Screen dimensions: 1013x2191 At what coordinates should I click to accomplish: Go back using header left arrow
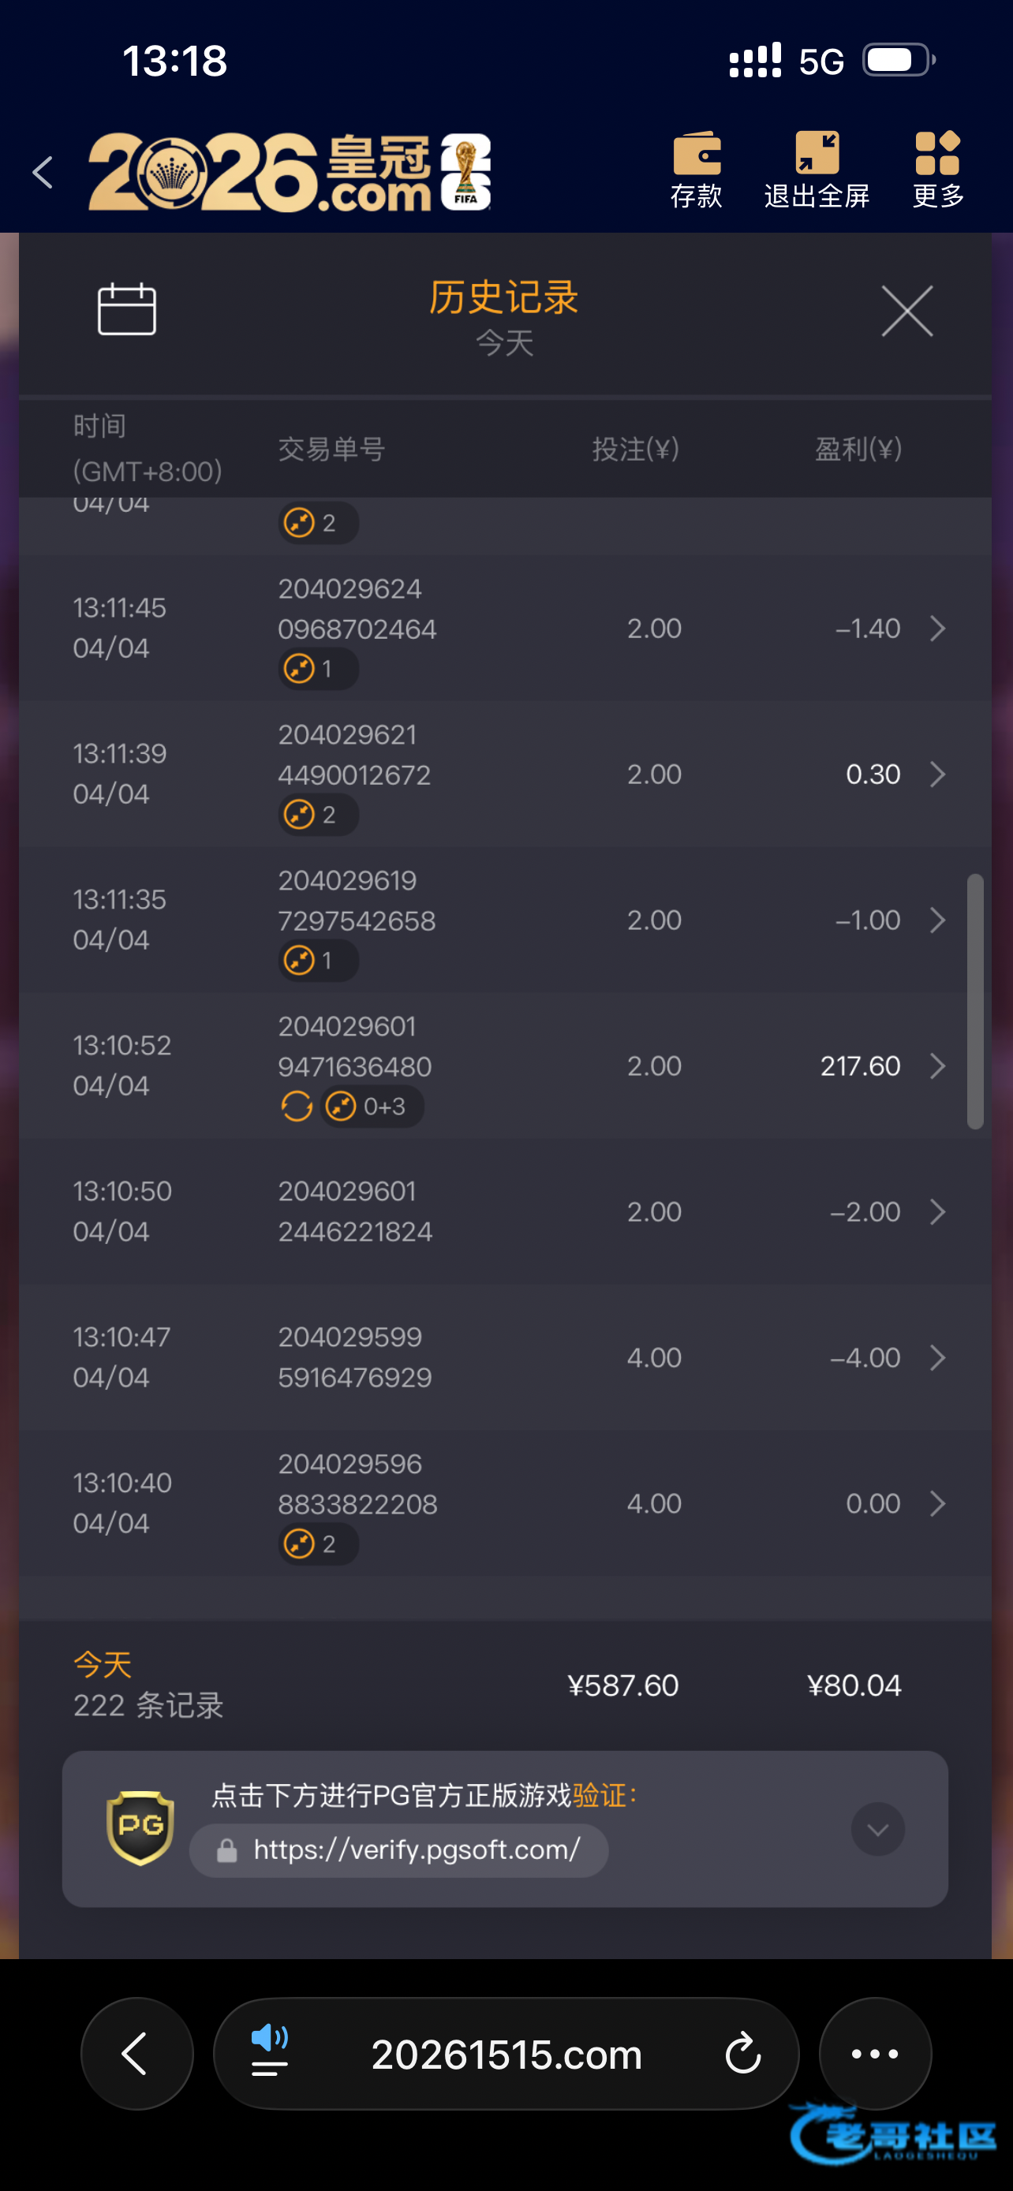tap(43, 173)
